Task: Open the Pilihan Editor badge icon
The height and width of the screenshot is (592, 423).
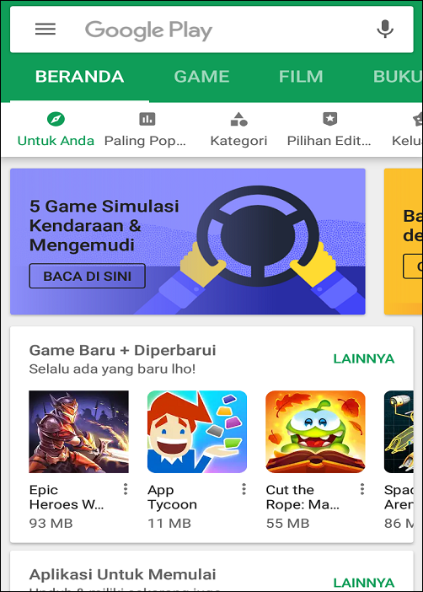Action: [329, 119]
